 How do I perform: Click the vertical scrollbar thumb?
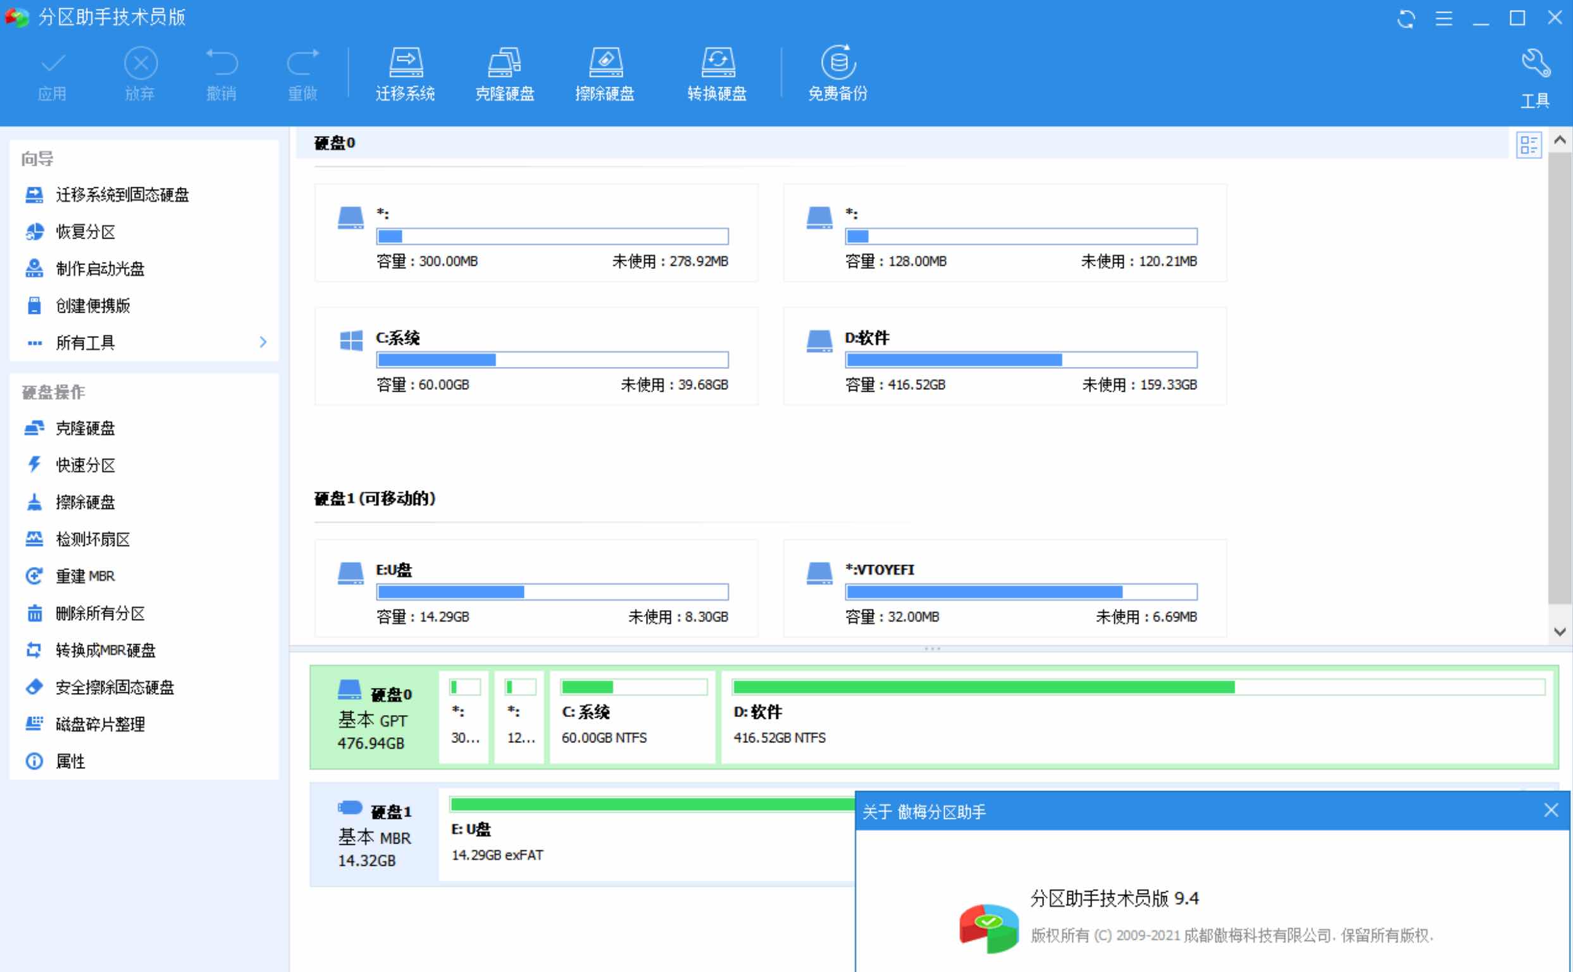(1560, 378)
